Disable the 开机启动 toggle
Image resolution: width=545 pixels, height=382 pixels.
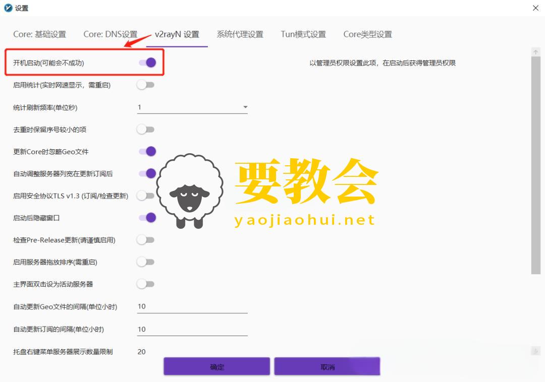click(x=147, y=62)
